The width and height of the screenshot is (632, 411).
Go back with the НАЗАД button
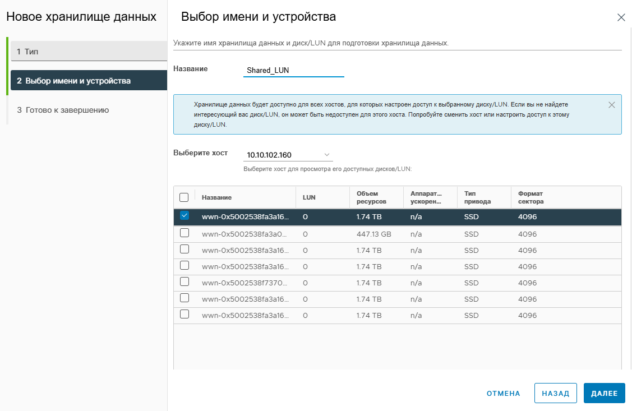pos(555,393)
